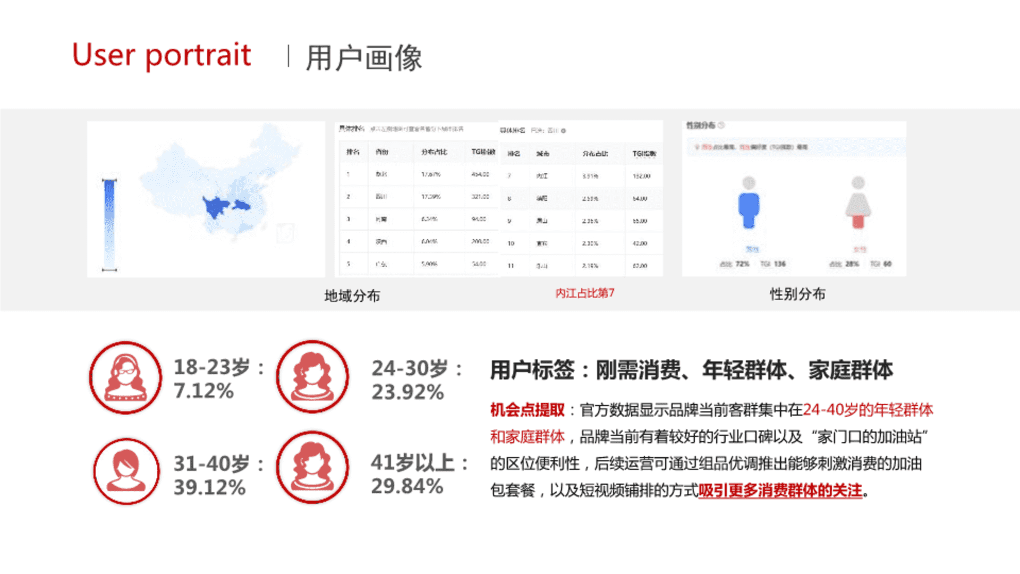Click the red 24-40岁的年轻群体 phrase
Screen dimensions: 1020x574
[x=868, y=410]
